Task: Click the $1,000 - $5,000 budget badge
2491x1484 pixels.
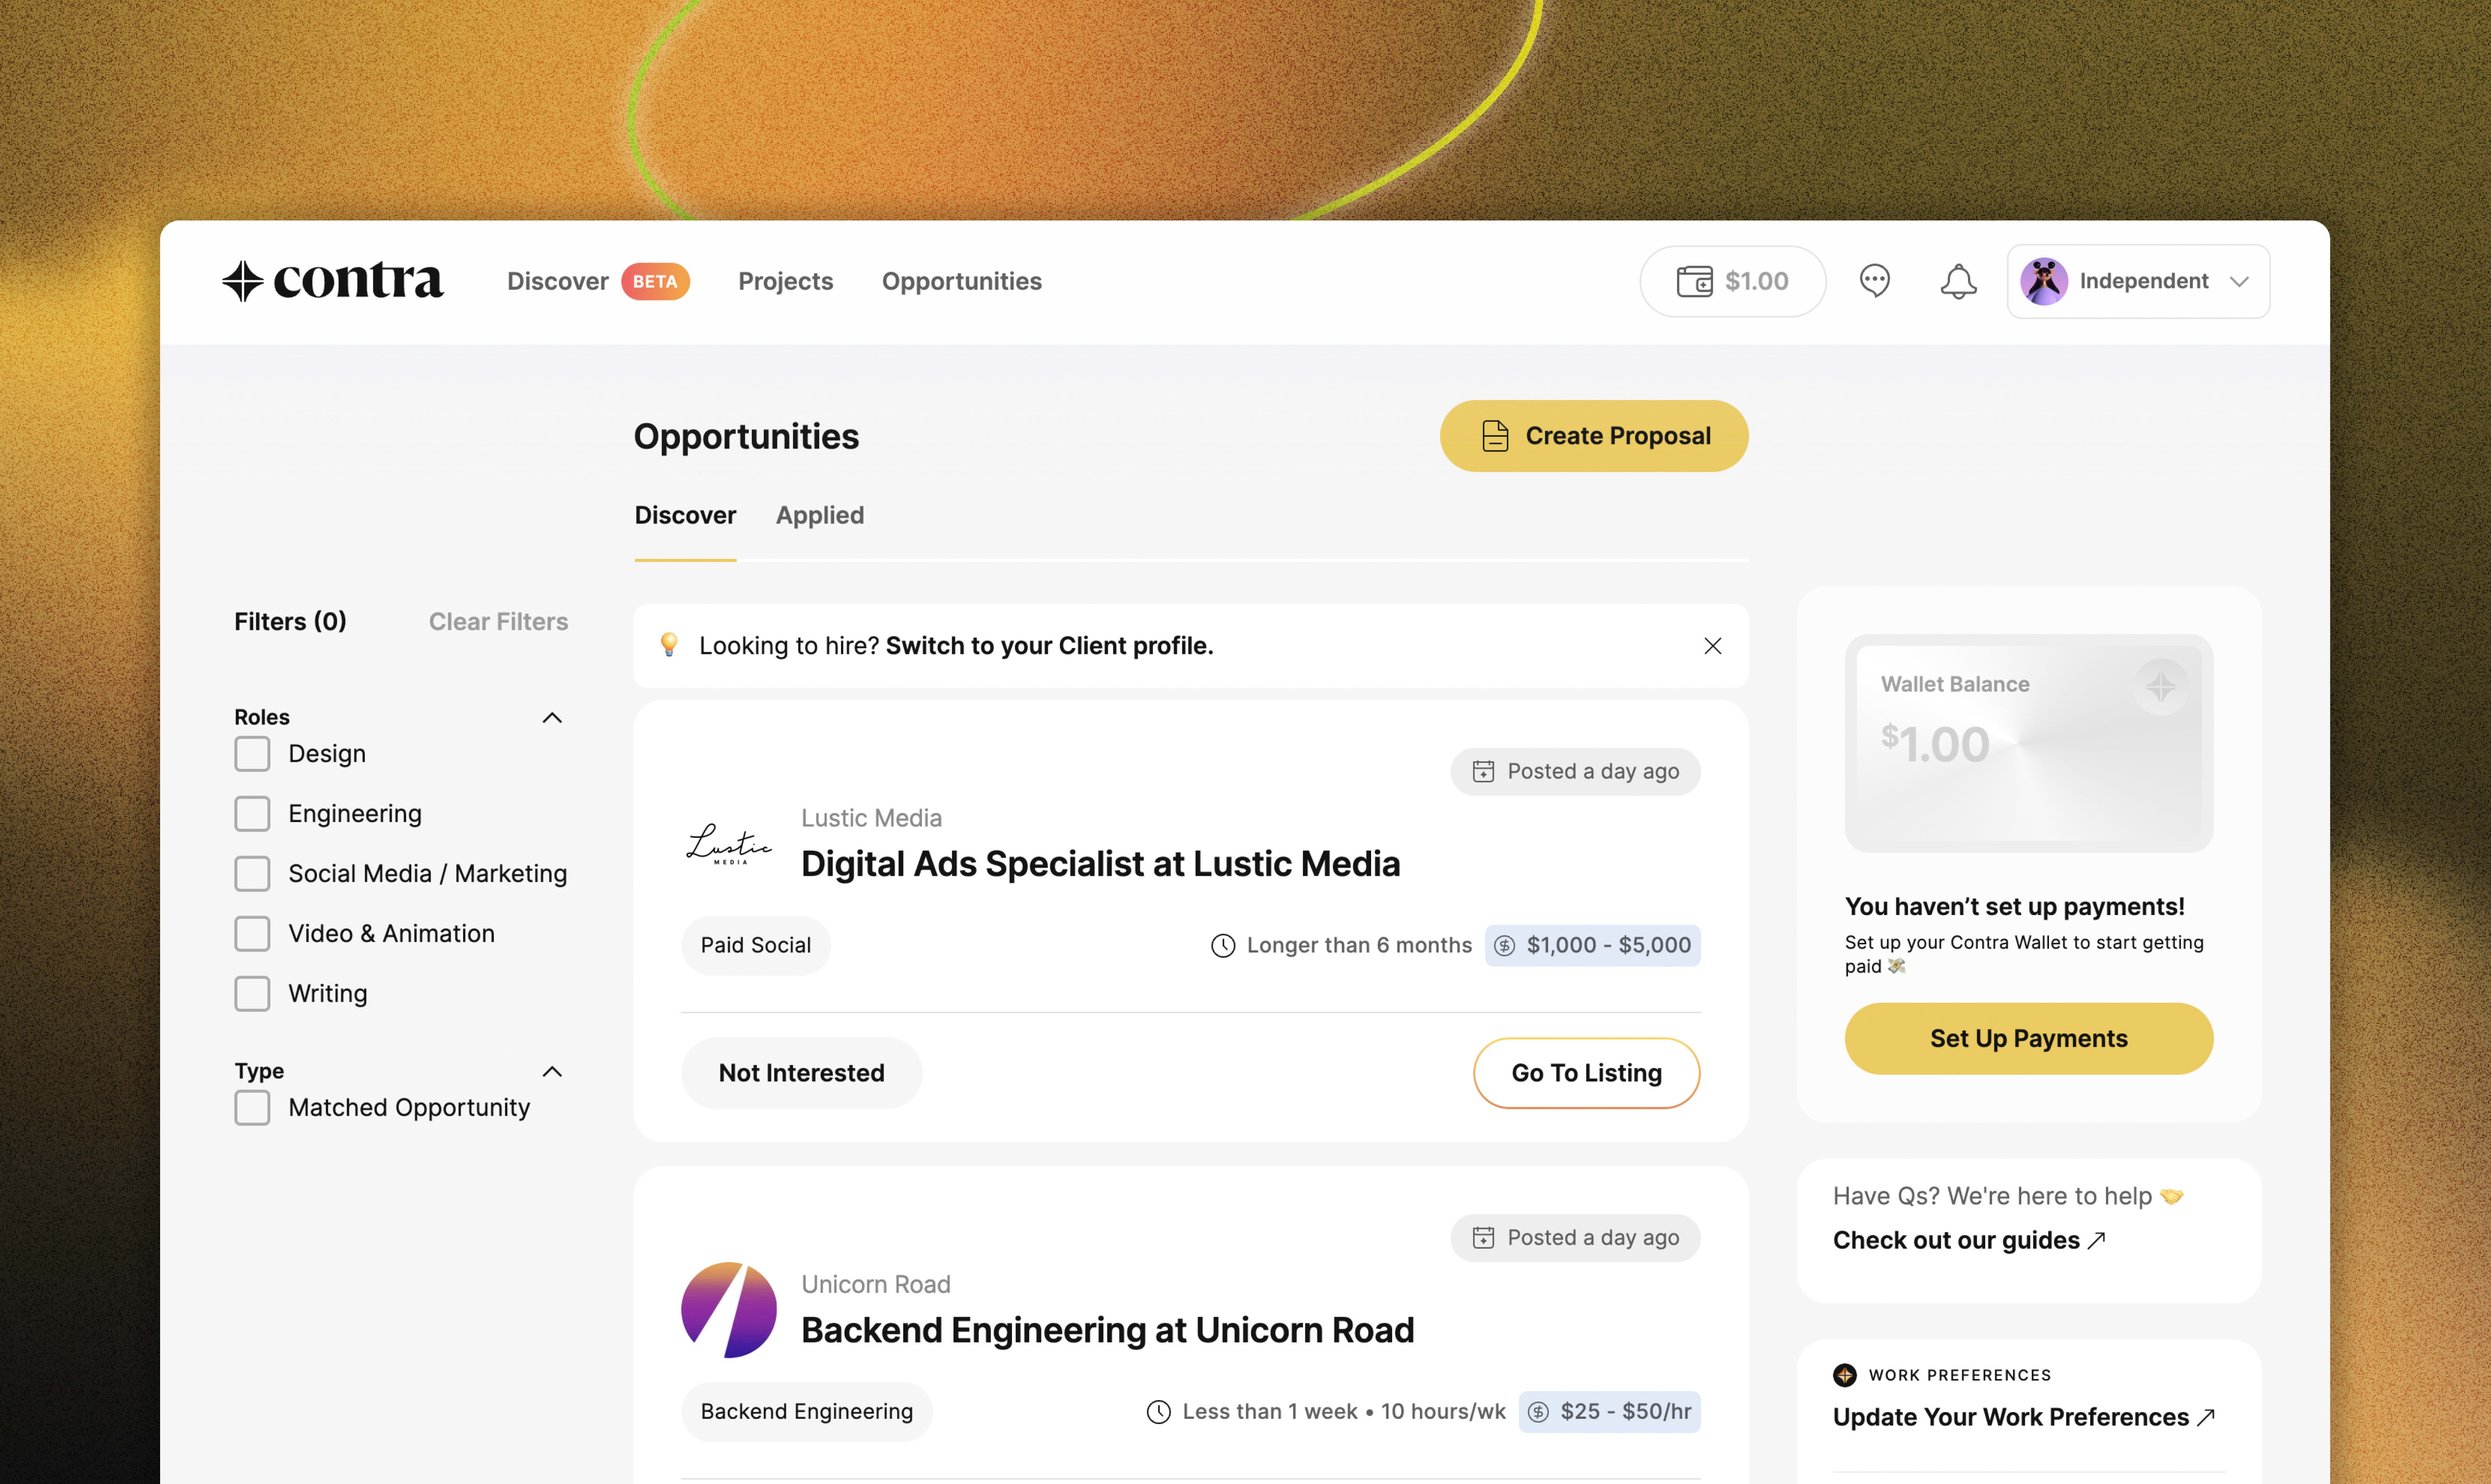Action: point(1592,945)
